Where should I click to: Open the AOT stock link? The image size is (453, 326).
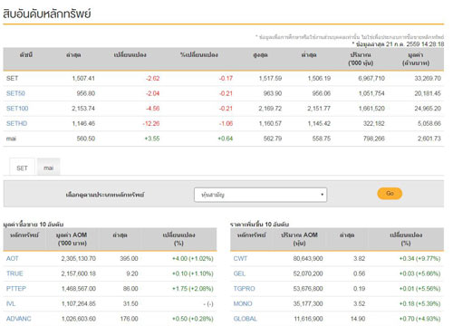coord(13,258)
